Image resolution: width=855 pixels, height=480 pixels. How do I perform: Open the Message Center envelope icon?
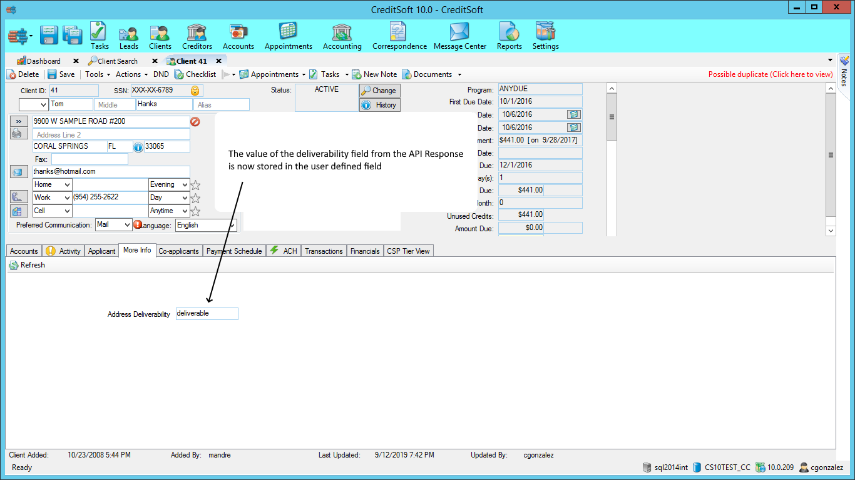click(x=460, y=36)
